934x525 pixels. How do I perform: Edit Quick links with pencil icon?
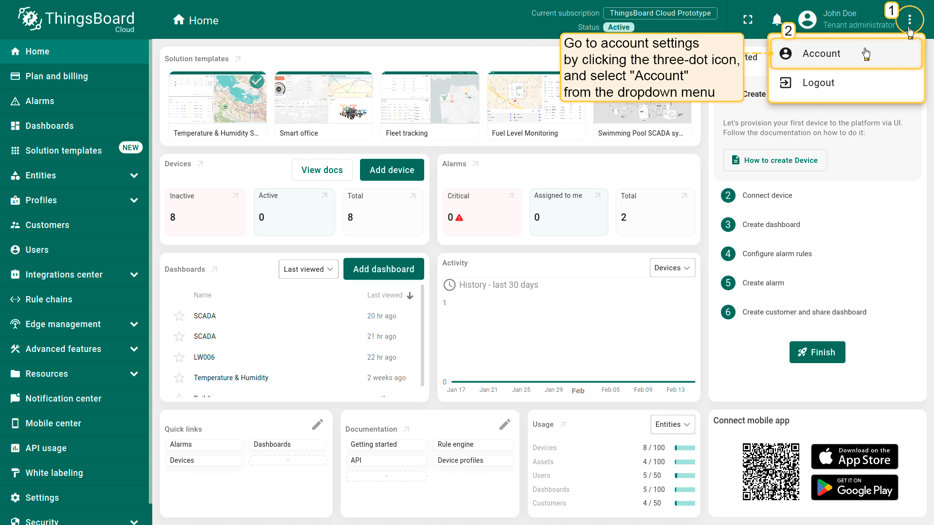(x=317, y=425)
